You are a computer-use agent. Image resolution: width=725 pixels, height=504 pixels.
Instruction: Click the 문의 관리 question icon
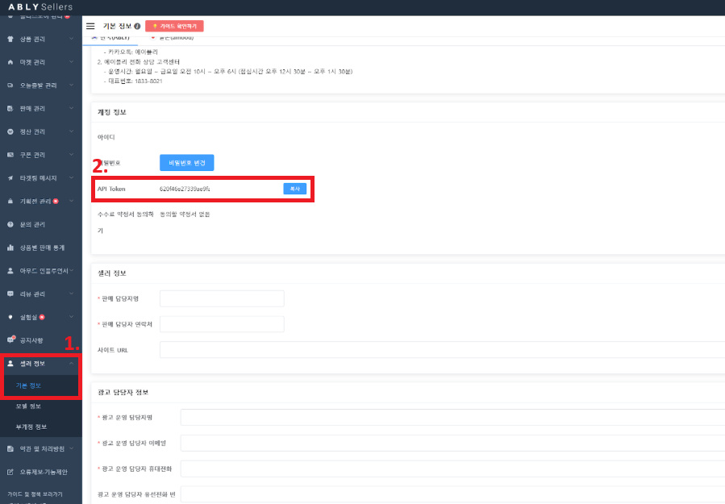[x=10, y=224]
